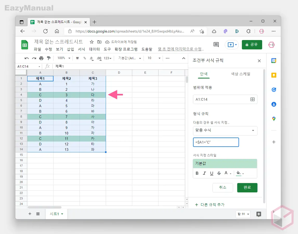The image size is (298, 234).
Task: Click the undo icon in toolbar
Action: point(27,58)
